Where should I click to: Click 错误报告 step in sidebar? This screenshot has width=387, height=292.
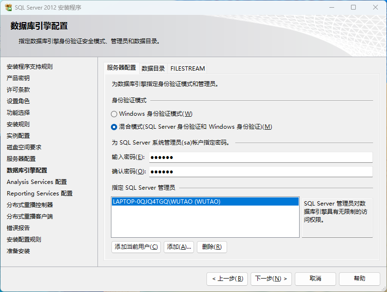(x=18, y=228)
